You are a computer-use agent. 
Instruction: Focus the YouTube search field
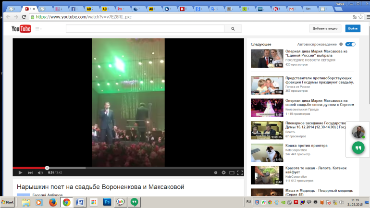point(145,29)
